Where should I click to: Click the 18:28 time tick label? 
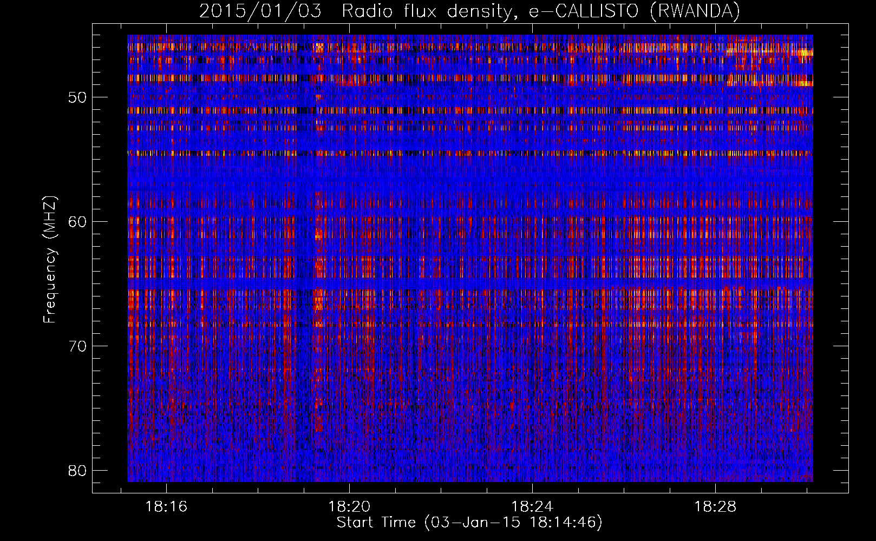[x=715, y=506]
